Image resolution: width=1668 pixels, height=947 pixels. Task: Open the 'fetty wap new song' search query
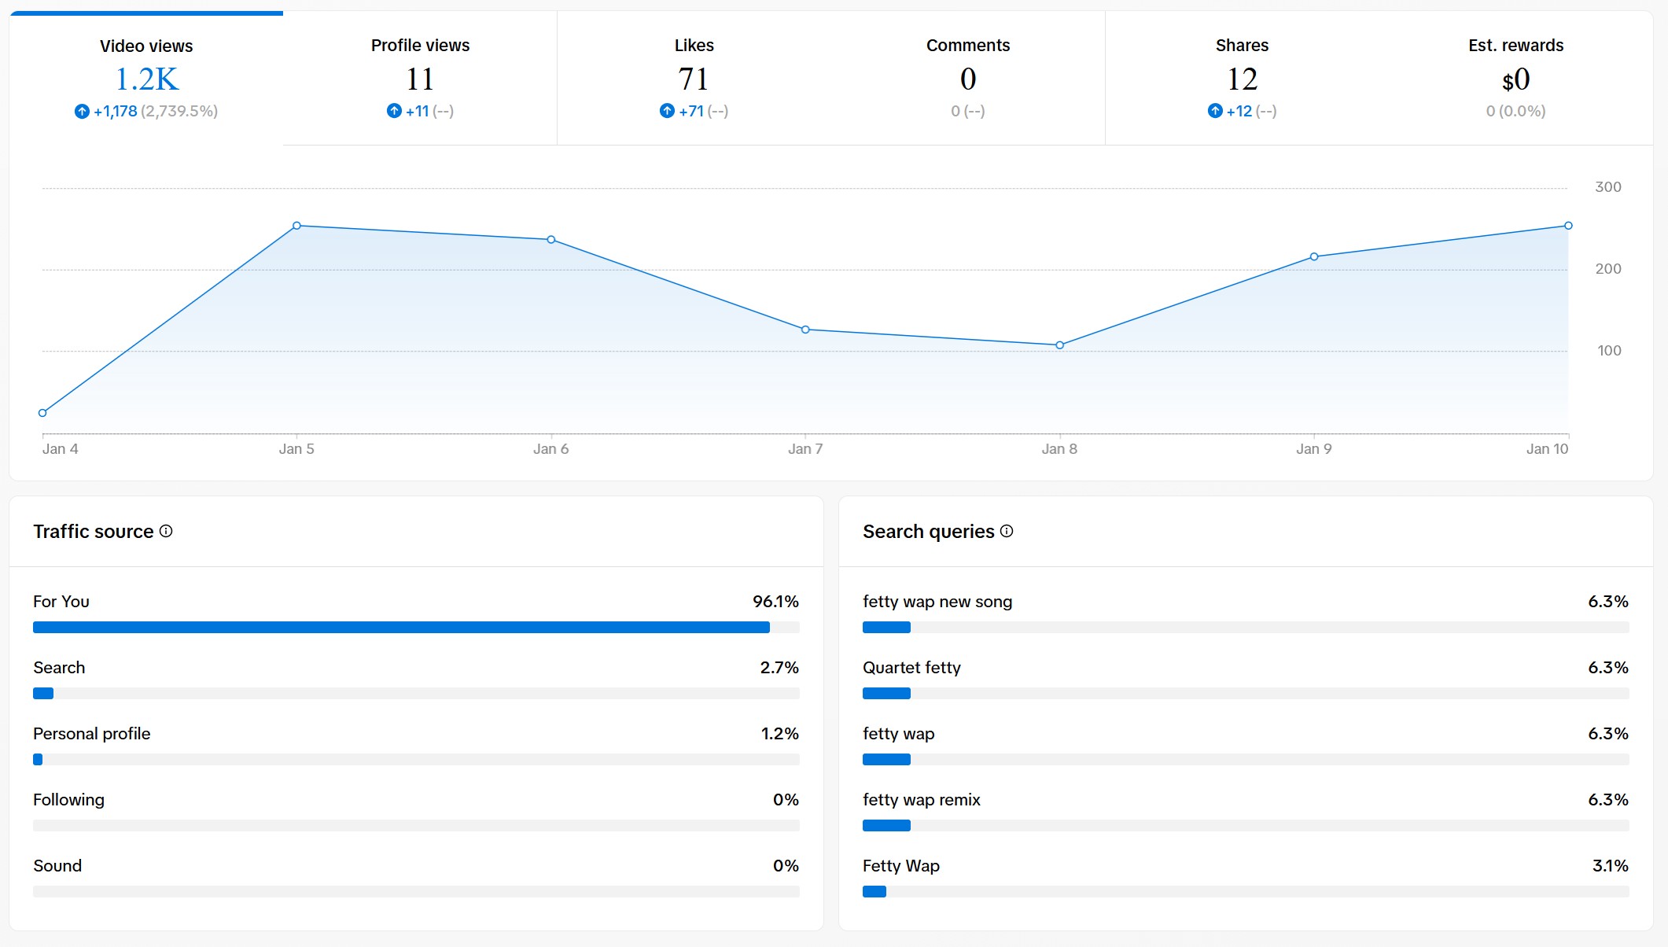click(x=937, y=602)
